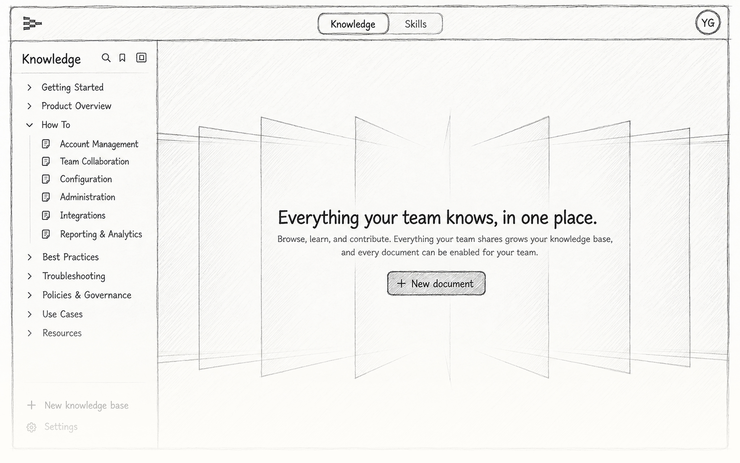The height and width of the screenshot is (463, 740).
Task: Open the Account Management document
Action: (99, 144)
